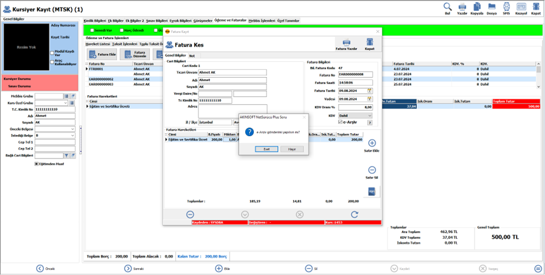The height and width of the screenshot is (275, 545).
Task: Switch to the Kimlik Bilgileri tab
Action: click(95, 21)
